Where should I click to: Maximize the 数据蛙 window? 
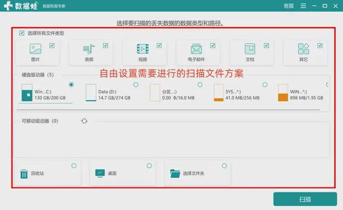click(325, 6)
